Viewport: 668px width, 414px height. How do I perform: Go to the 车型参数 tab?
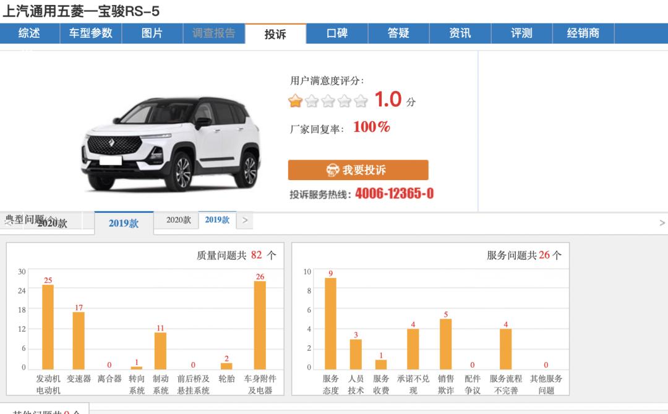[x=90, y=34]
